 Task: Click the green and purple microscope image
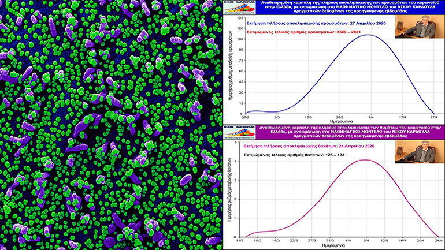111,125
